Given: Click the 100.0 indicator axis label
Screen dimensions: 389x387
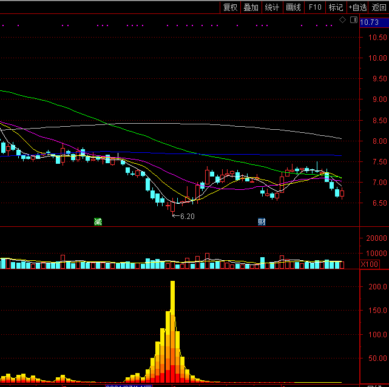Looking at the screenshot, I should (377, 335).
